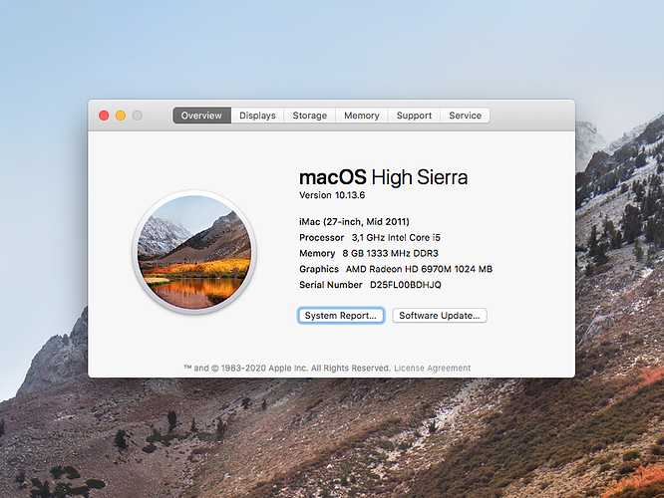Click the Software Update... button

coord(439,316)
